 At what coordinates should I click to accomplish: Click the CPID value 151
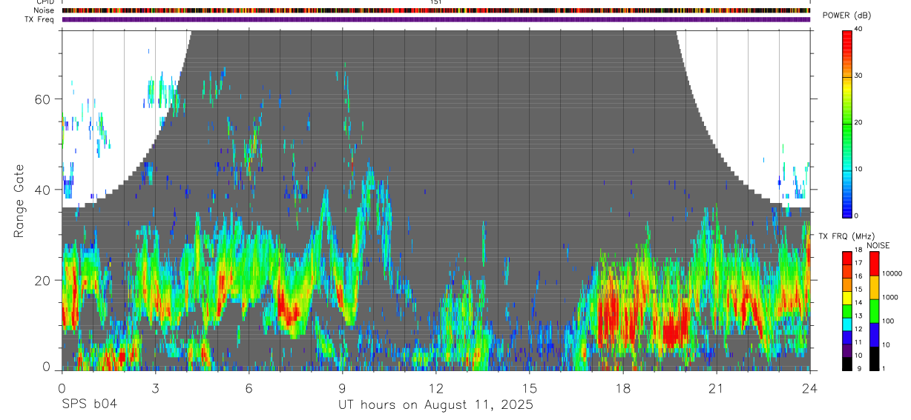(x=436, y=2)
